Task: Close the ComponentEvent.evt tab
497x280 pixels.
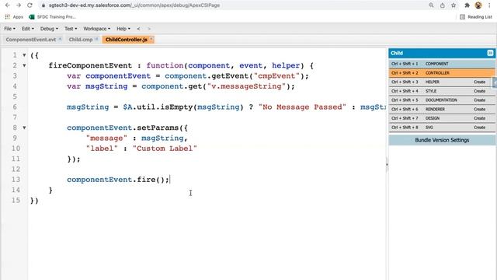Action: click(x=60, y=39)
